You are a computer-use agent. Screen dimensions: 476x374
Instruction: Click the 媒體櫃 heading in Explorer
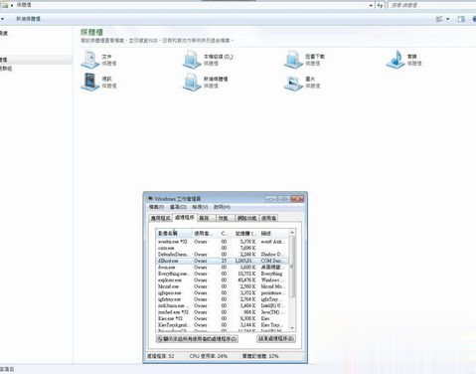pyautogui.click(x=91, y=32)
